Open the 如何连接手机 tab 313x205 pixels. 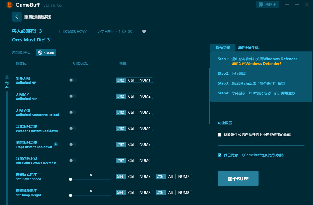248,48
